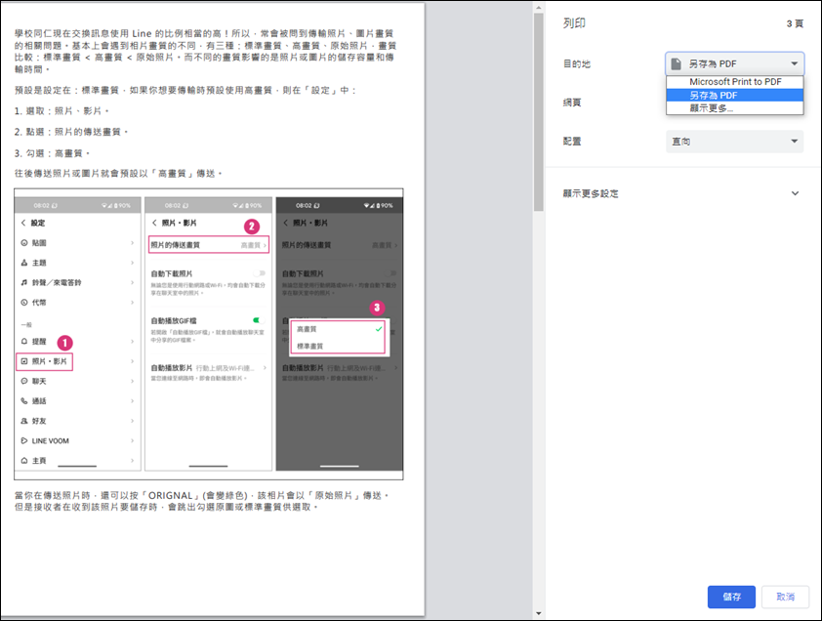Image resolution: width=822 pixels, height=621 pixels.
Task: Click the 網頁 label
Action: point(572,103)
